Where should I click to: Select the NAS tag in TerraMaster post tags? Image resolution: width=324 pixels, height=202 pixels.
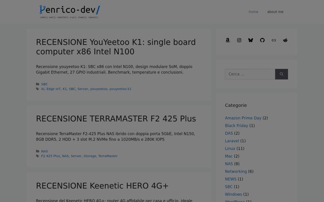(x=65, y=156)
